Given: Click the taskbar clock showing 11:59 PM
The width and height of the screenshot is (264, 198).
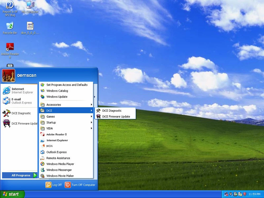Looking at the screenshot, I should pos(254,194).
